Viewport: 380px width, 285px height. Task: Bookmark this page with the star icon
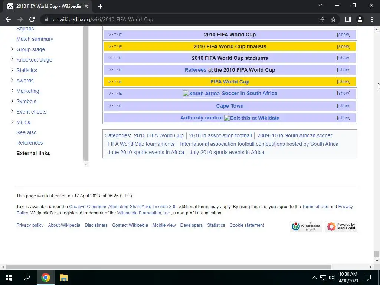click(x=333, y=19)
